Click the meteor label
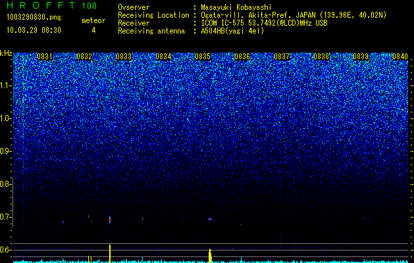This screenshot has width=414, height=263. tap(93, 20)
